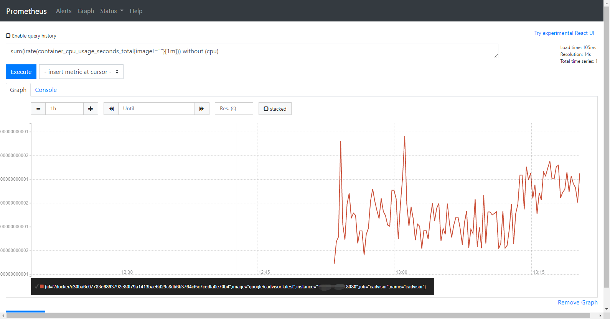The width and height of the screenshot is (610, 319).
Task: Click the 12:30 time axis label
Action: (127, 272)
